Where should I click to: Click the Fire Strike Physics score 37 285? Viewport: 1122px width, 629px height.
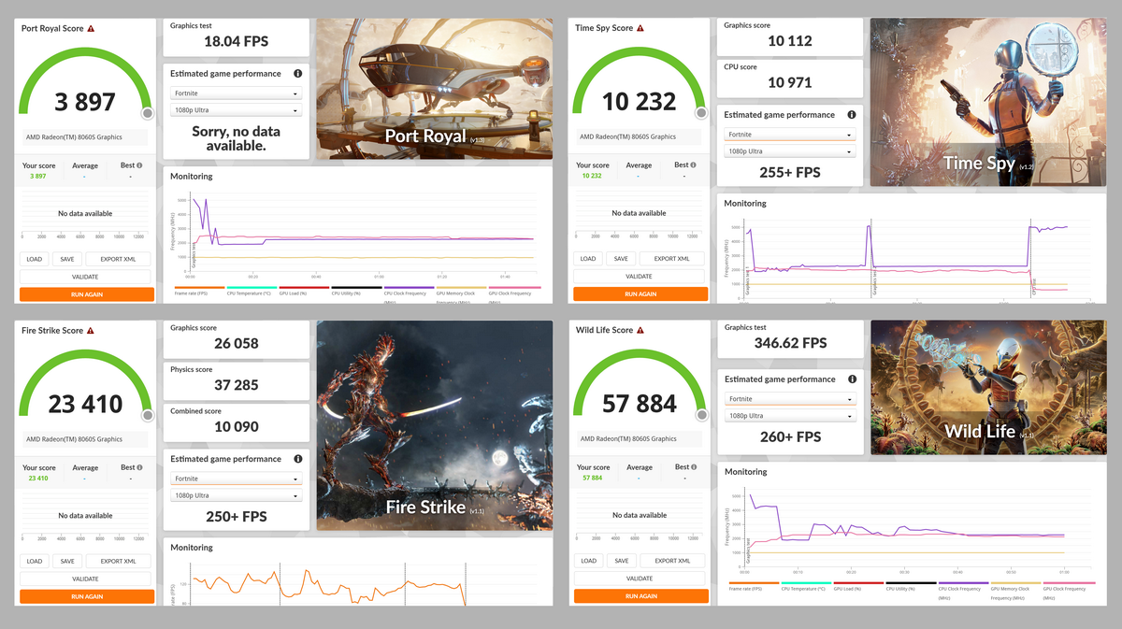click(237, 385)
